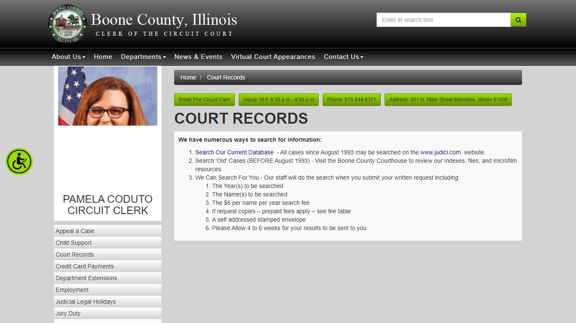Screen dimensions: 576x323
Task: Click the green search magnifier button
Action: pyautogui.click(x=518, y=20)
